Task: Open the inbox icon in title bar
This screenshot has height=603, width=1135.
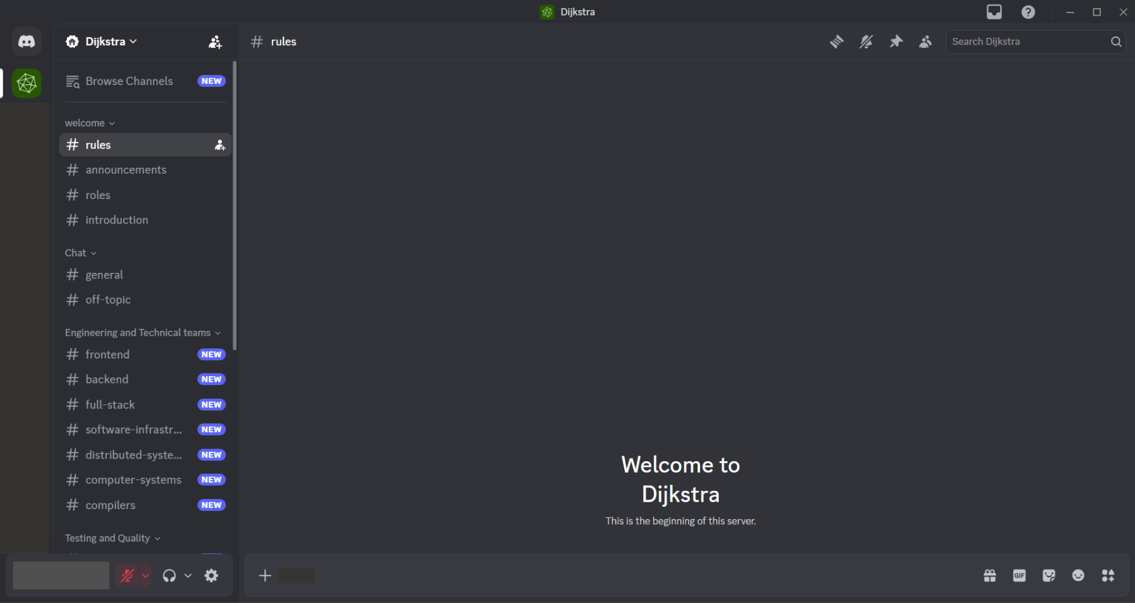Action: tap(994, 12)
